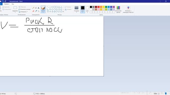This screenshot has height=95, width=170.
Task: Choose the Left arrow shape
Action: coord(59,9)
